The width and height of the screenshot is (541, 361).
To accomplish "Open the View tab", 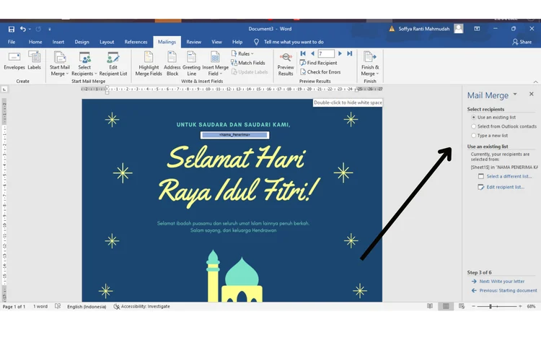I will tap(216, 42).
